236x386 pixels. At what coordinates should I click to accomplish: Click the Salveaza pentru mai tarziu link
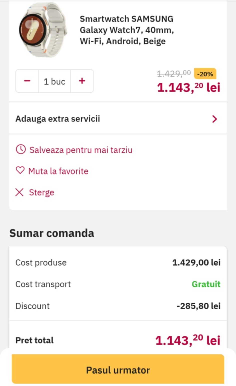(81, 150)
